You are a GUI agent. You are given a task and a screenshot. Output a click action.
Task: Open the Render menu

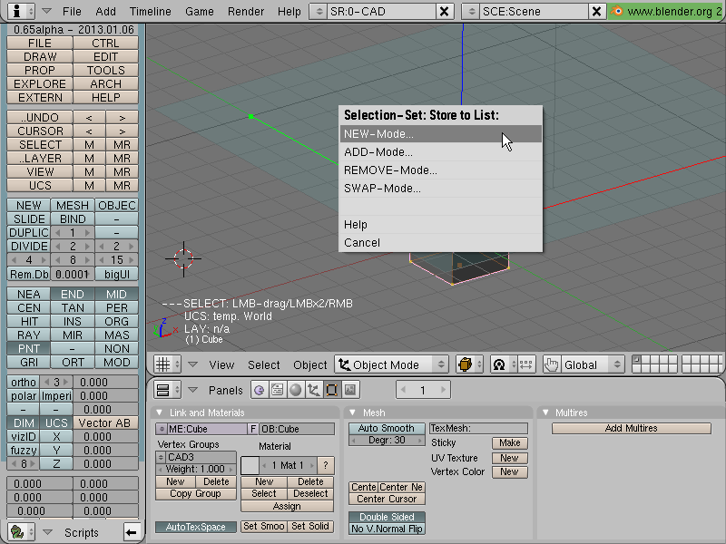[246, 11]
